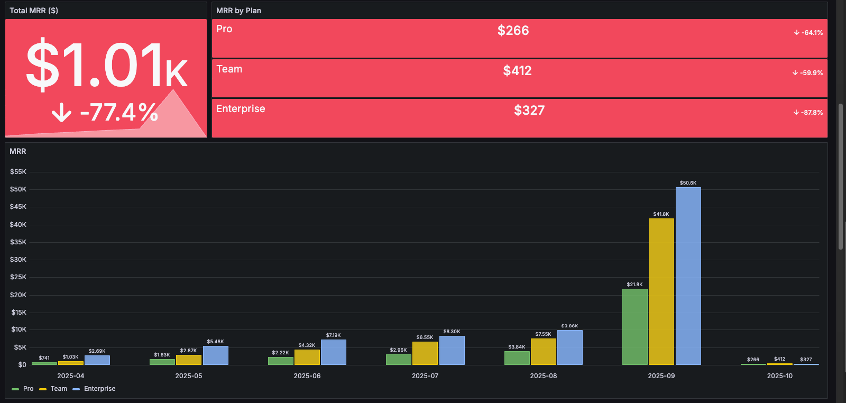Screen dimensions: 846x403
Task: Click the 2025-04 x-axis label
Action: (71, 376)
